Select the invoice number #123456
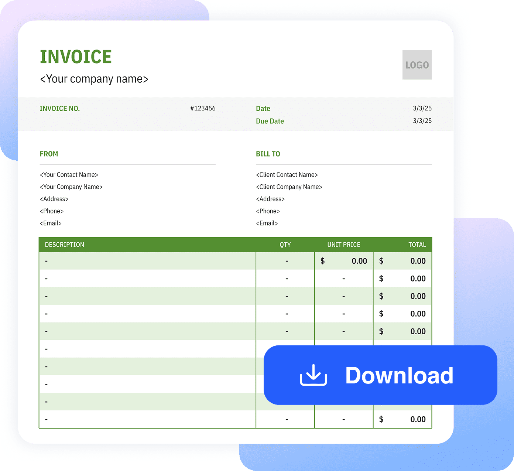 point(203,108)
